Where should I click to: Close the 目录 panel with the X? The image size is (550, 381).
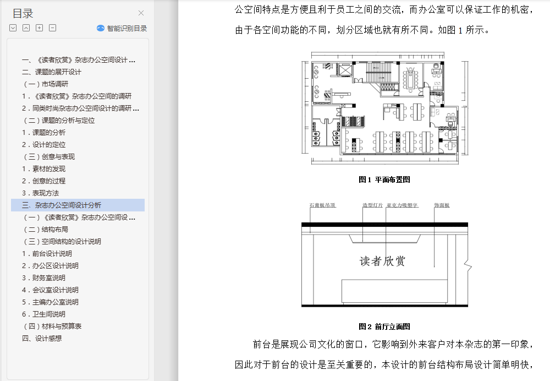[x=141, y=13]
